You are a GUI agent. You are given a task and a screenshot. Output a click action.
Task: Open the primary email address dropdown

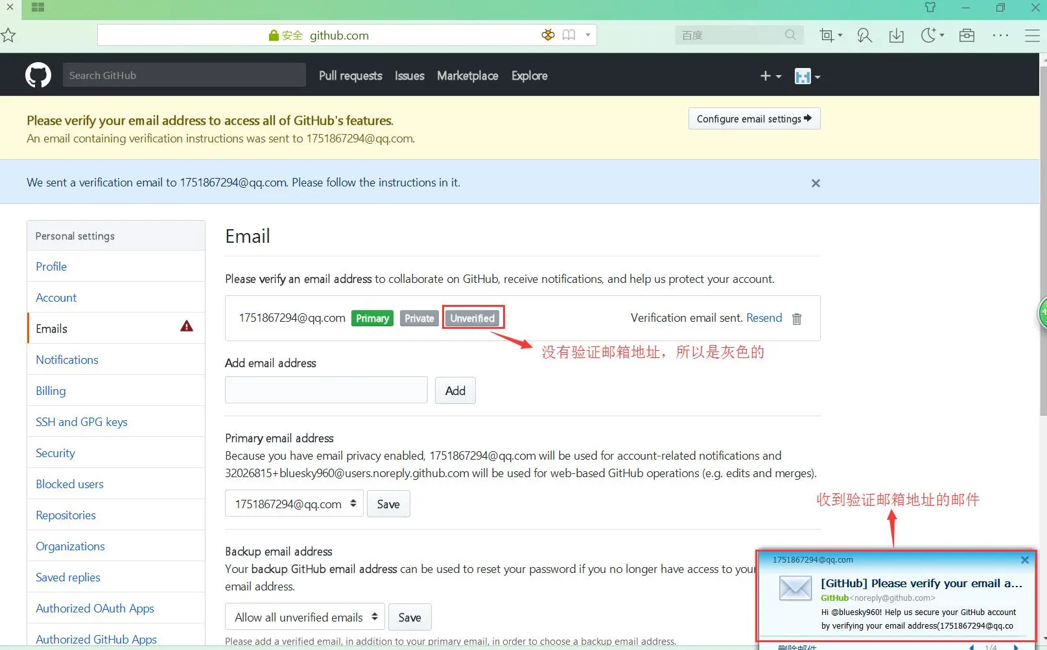(294, 504)
